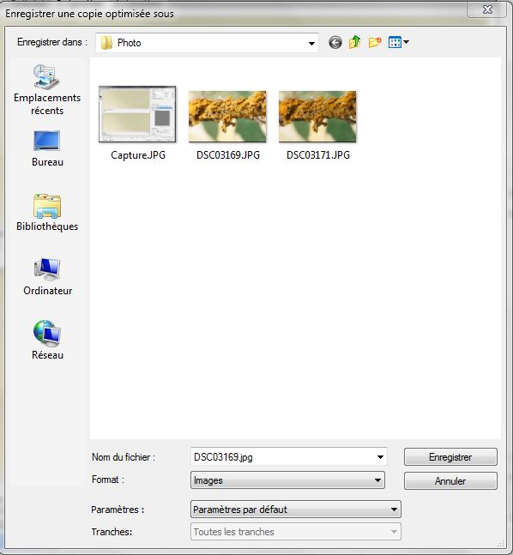The width and height of the screenshot is (513, 555).
Task: Open Réseau location
Action: pyautogui.click(x=47, y=341)
